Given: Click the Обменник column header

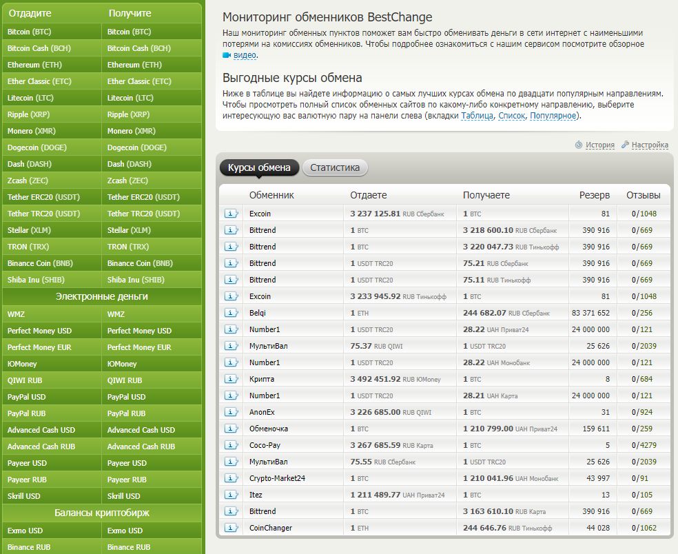Looking at the screenshot, I should (271, 195).
